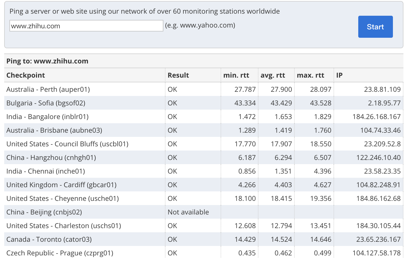This screenshot has width=405, height=258.
Task: Click the Not available result for Beijing
Action: (188, 212)
